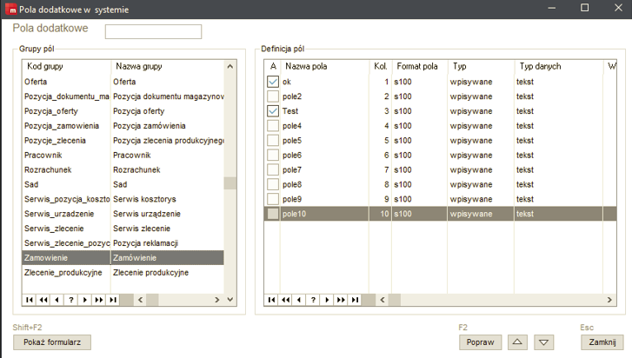The width and height of the screenshot is (632, 358).
Task: Jump to last record in Definicja pól navigator
Action: tap(355, 299)
